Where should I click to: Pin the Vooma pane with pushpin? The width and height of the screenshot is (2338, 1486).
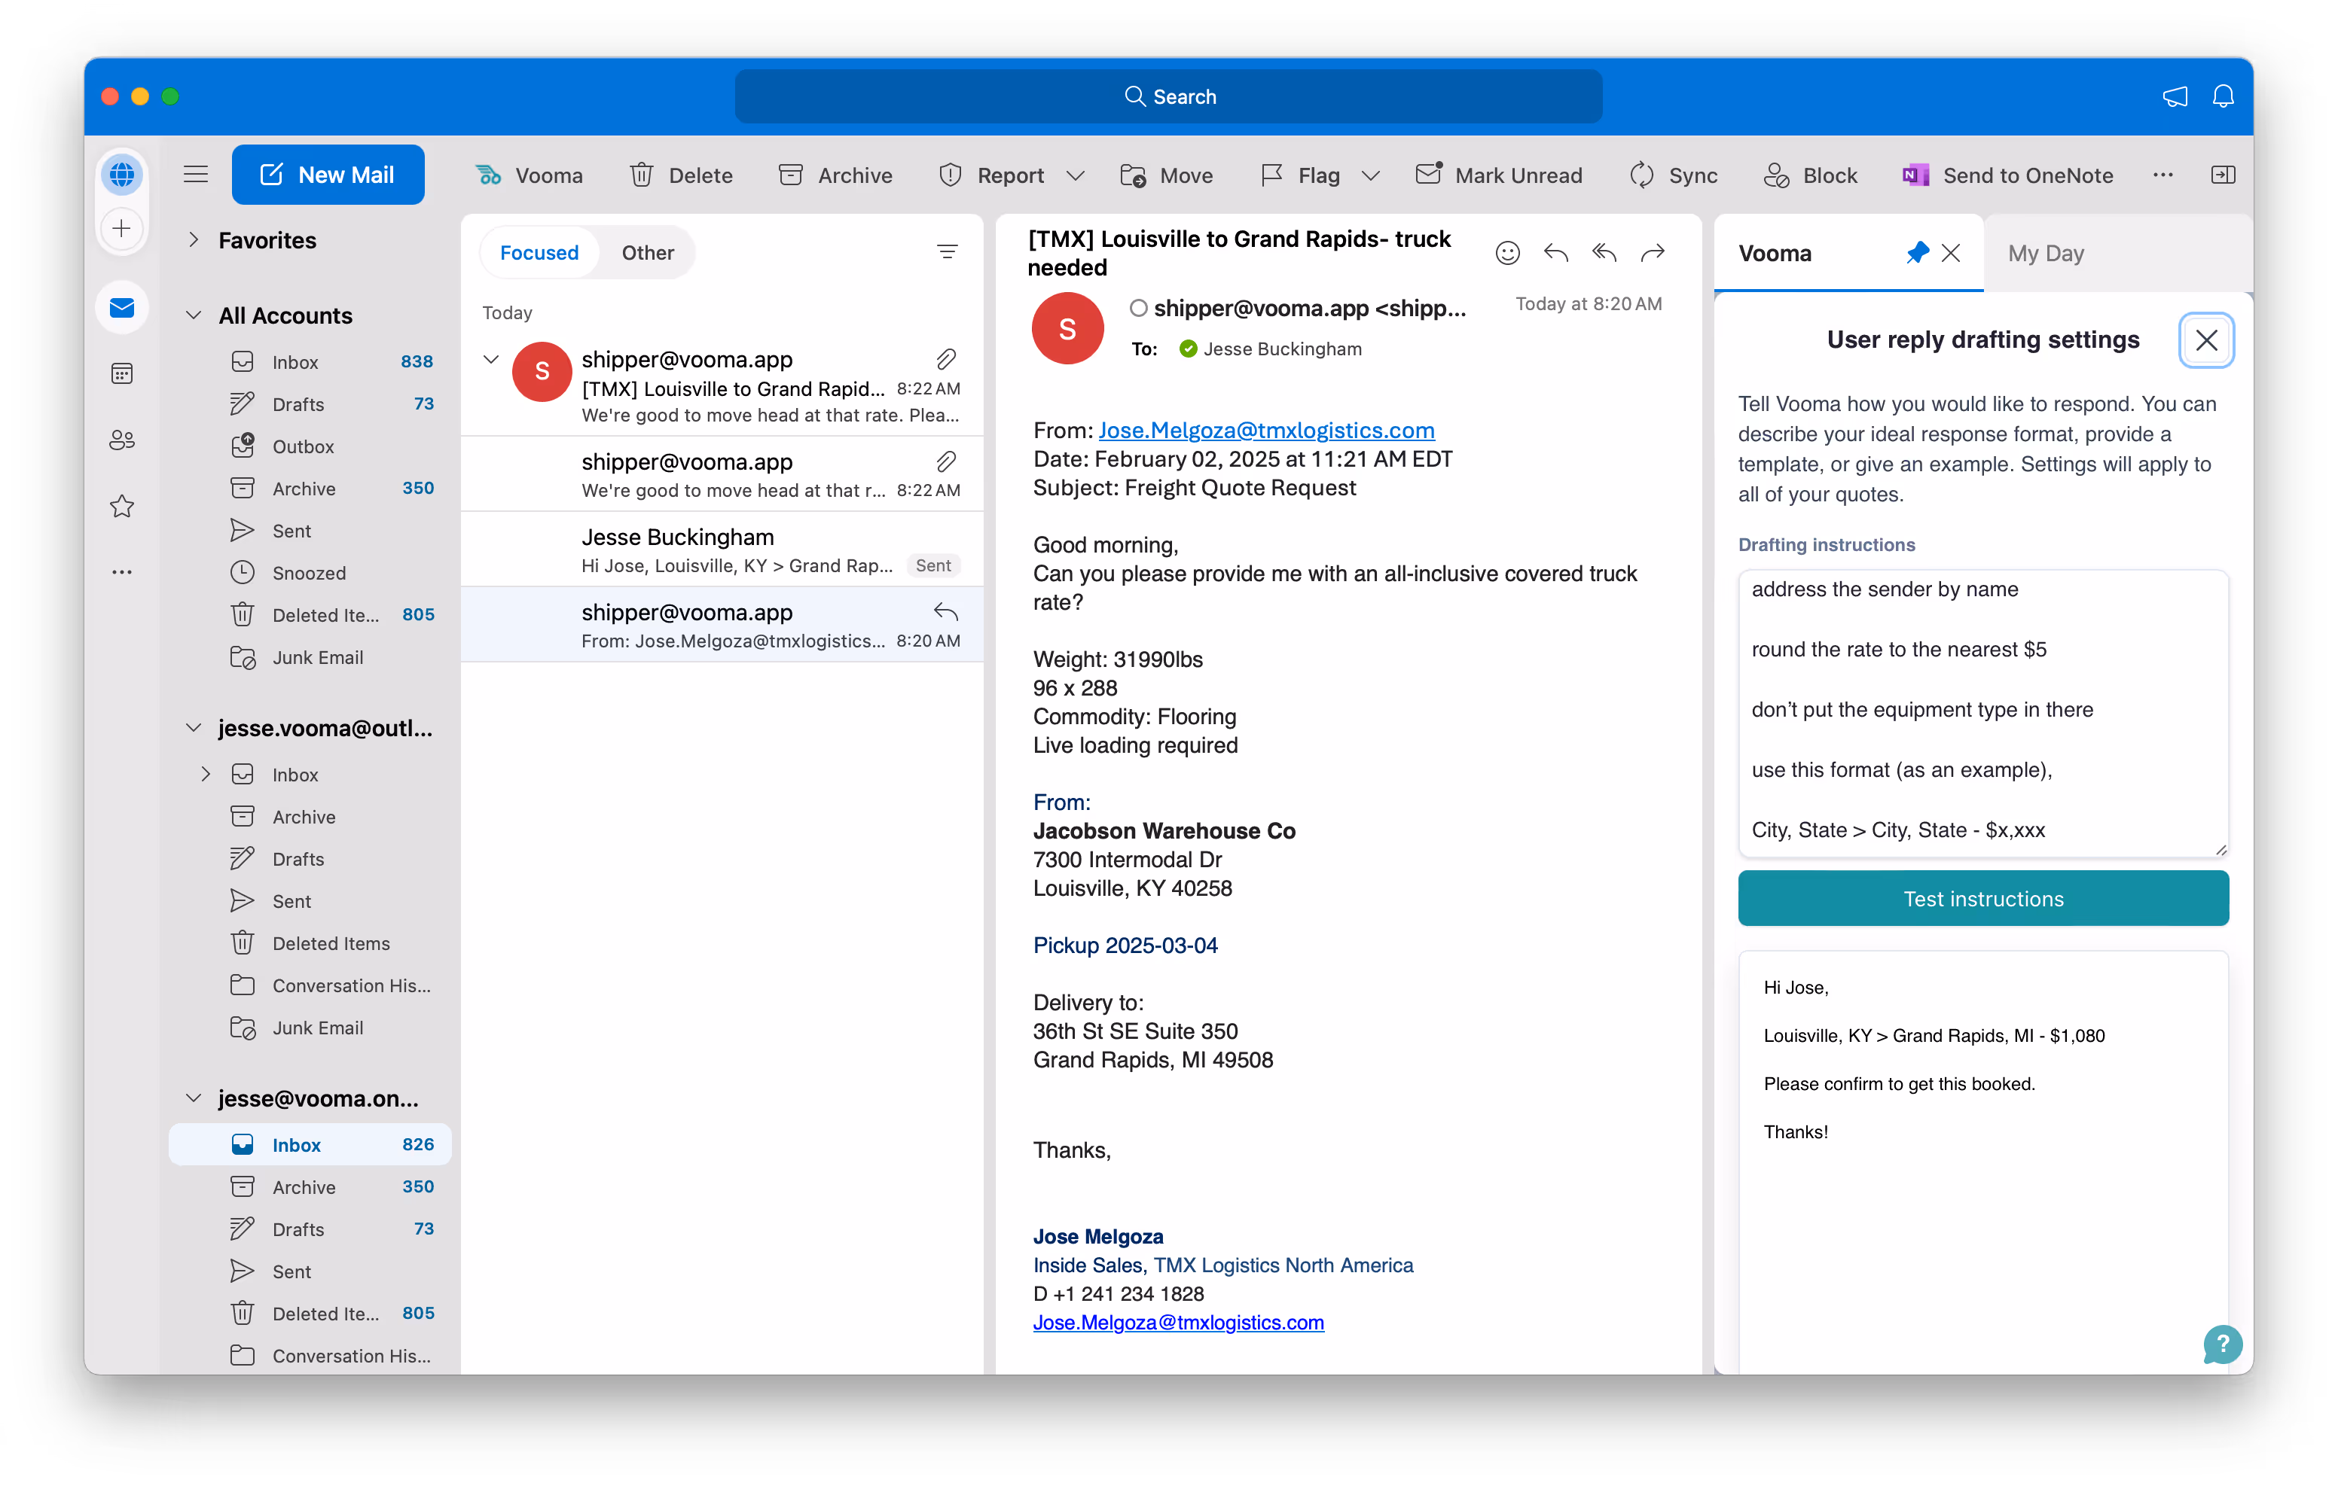(x=1917, y=254)
